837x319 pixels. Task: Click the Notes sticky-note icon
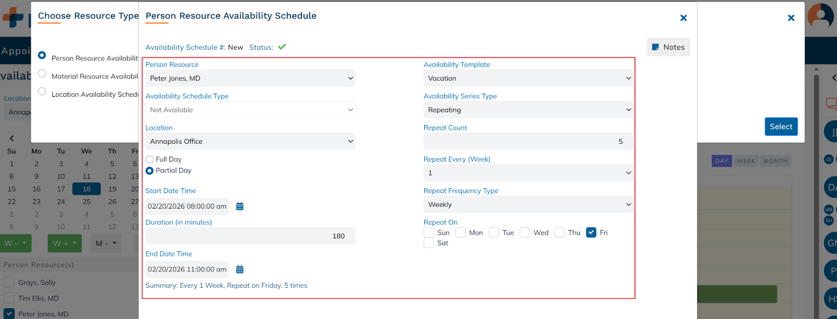[x=655, y=47]
